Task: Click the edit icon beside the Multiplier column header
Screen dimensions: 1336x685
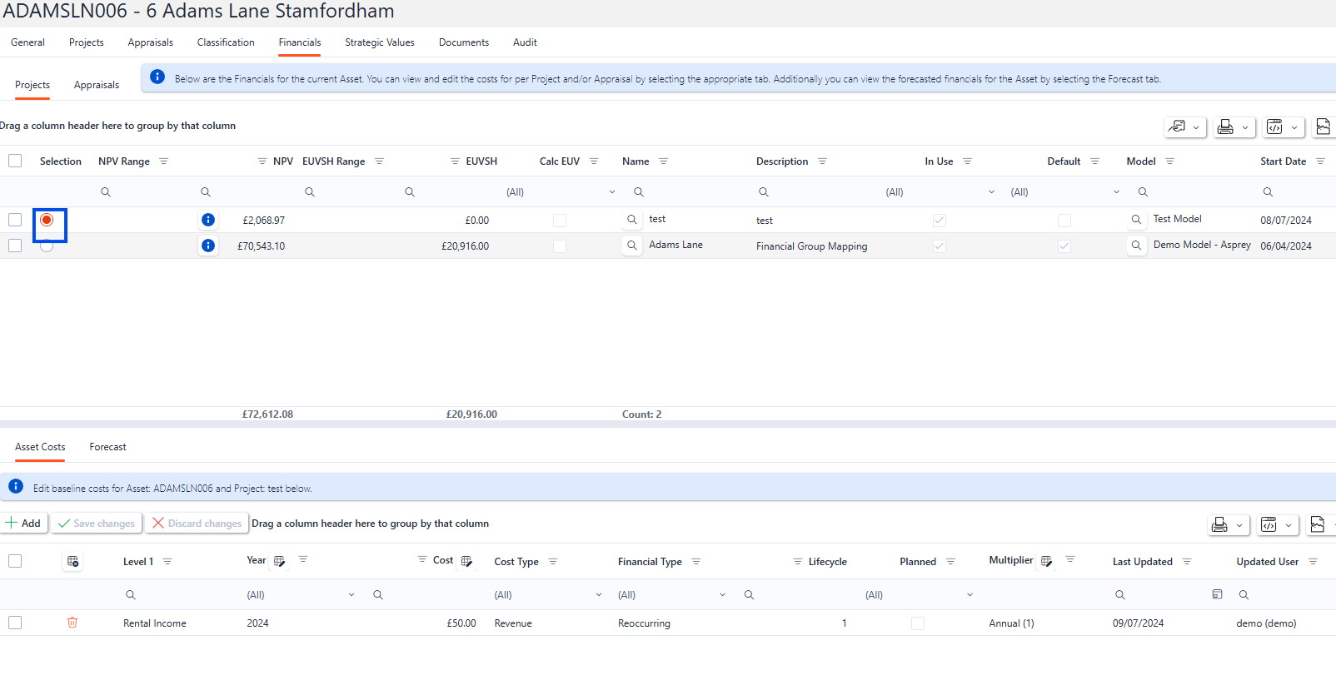Action: [1046, 561]
